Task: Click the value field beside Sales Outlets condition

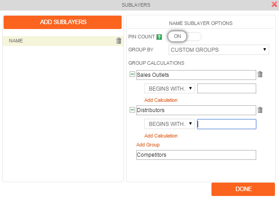Action: tap(227, 88)
